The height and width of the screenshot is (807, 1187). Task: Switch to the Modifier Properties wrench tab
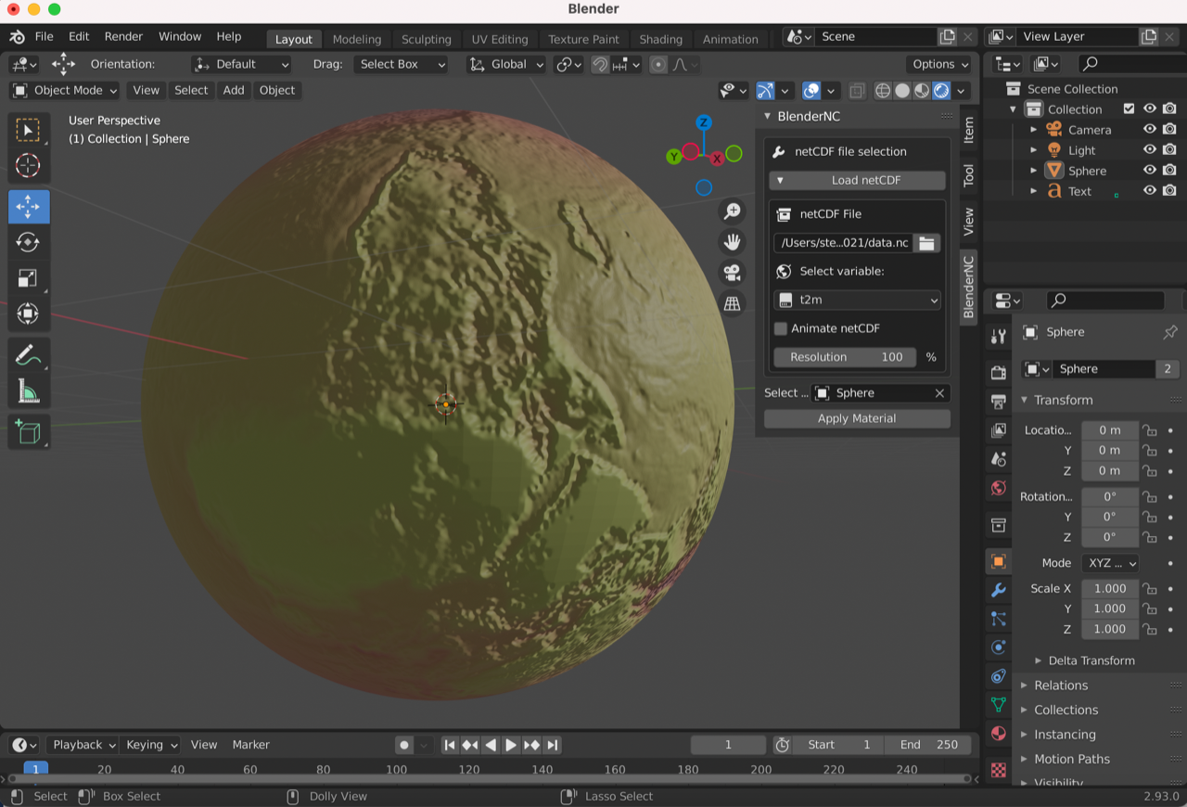coord(998,590)
